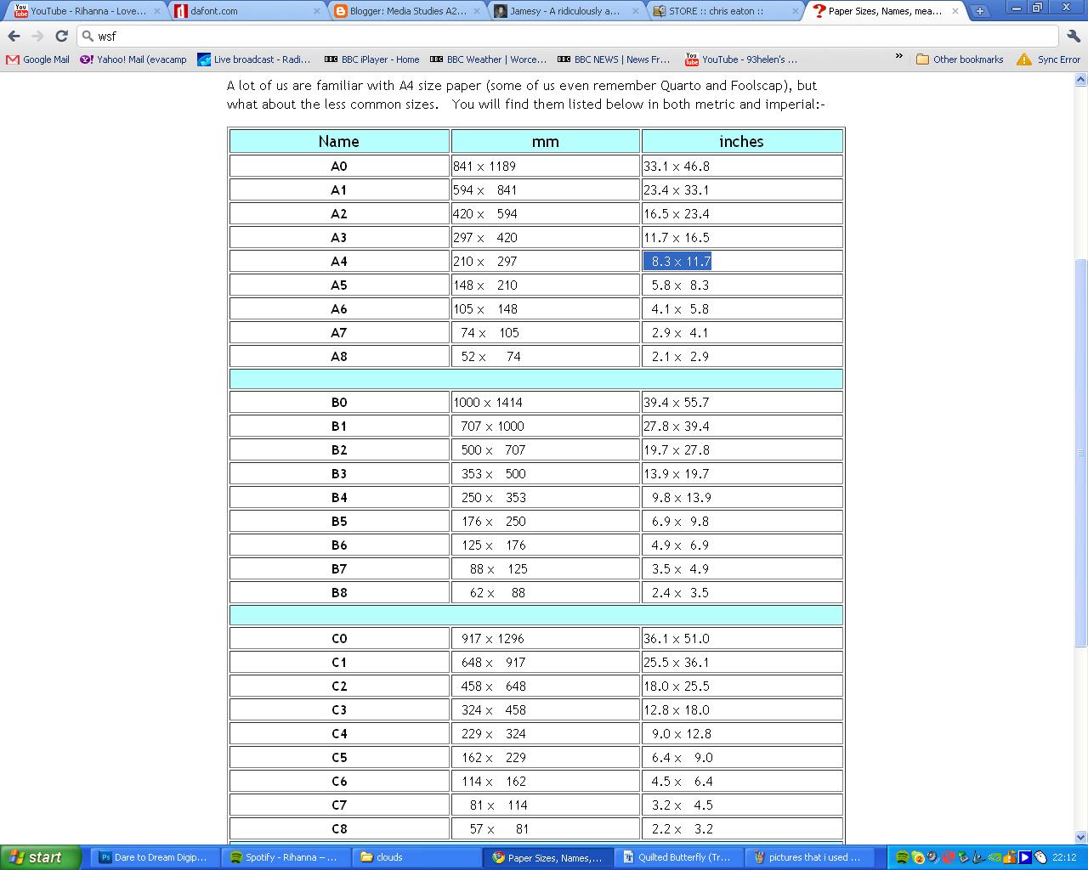Open Chrome's wrench settings menu
1088x870 pixels.
(1073, 37)
